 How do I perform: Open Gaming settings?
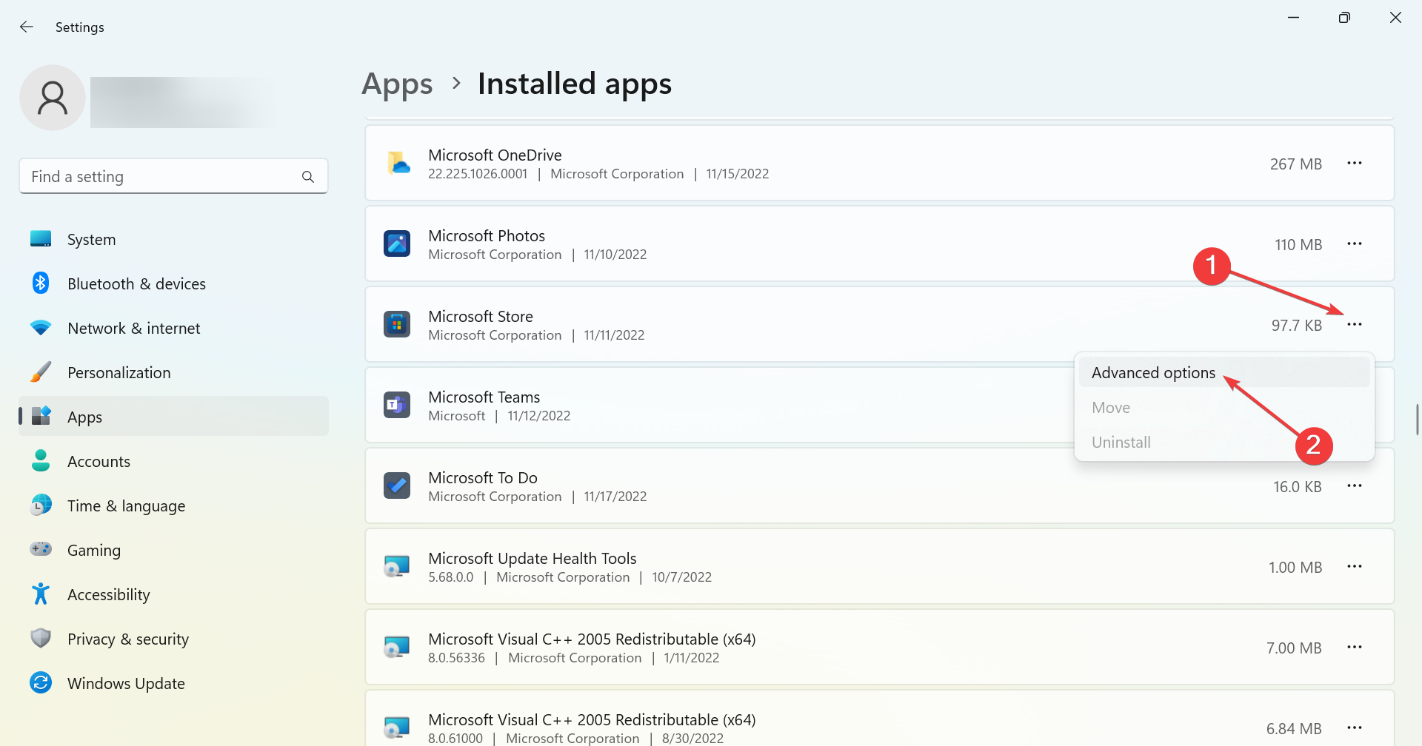[173, 550]
